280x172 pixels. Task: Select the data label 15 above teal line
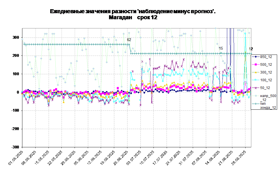(x=221, y=49)
